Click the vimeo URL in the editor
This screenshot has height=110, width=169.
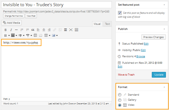pyautogui.click(x=21, y=43)
